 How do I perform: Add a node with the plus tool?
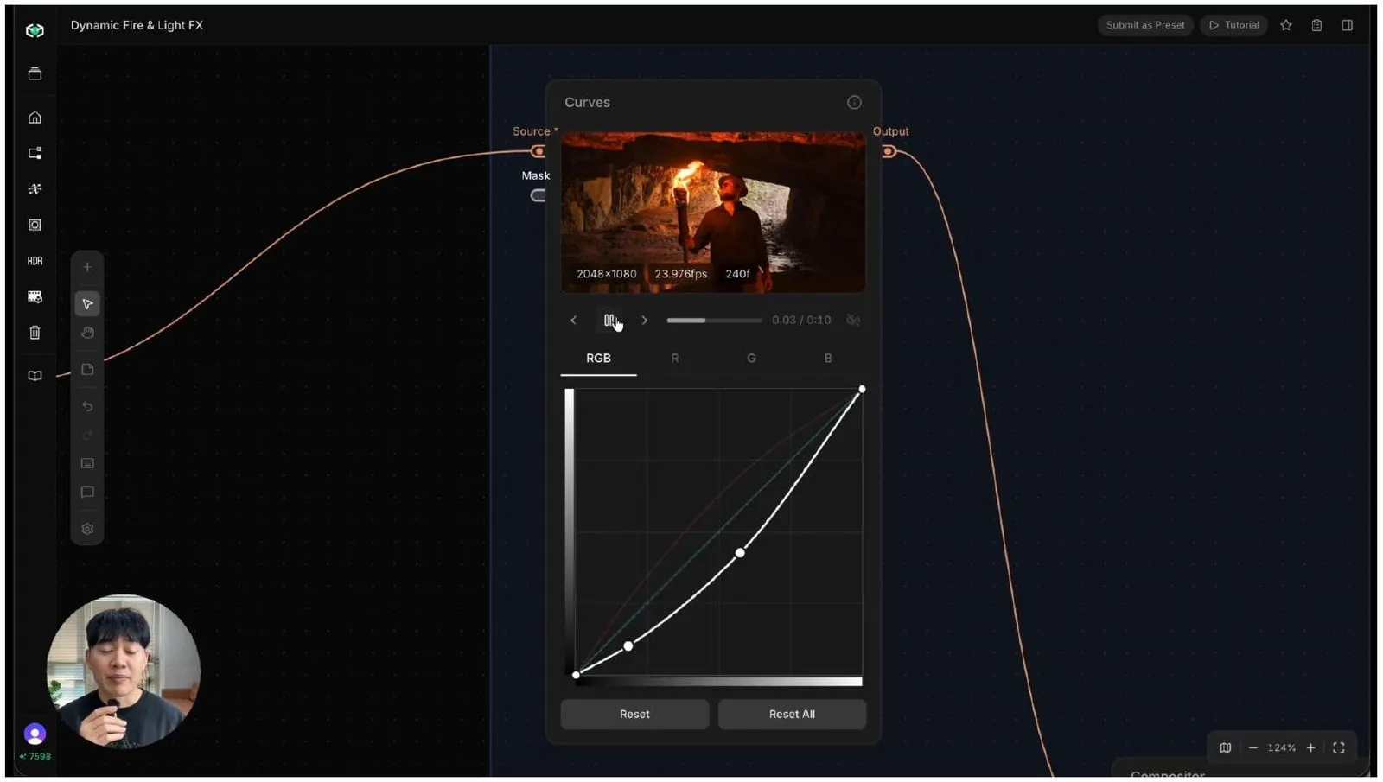click(87, 267)
